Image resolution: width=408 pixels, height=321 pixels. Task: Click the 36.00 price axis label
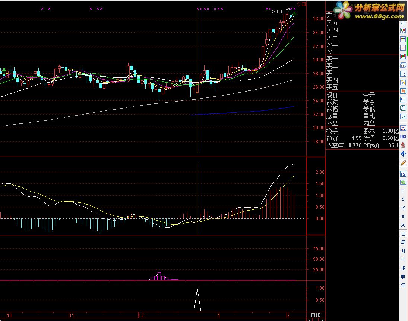(x=319, y=19)
